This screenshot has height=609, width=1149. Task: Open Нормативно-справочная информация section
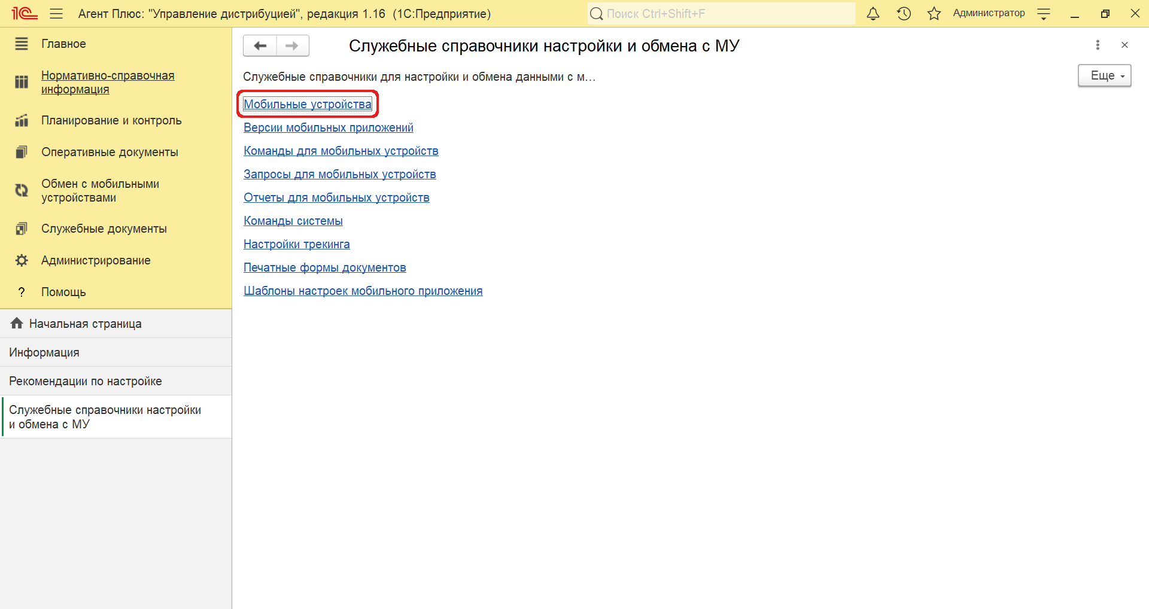point(108,83)
